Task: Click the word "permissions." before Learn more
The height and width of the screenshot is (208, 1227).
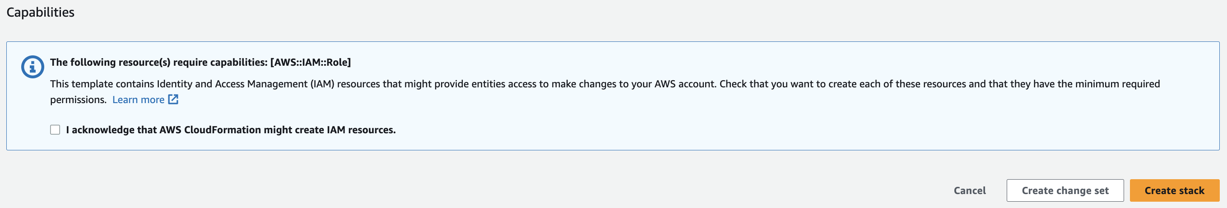Action: pos(78,100)
